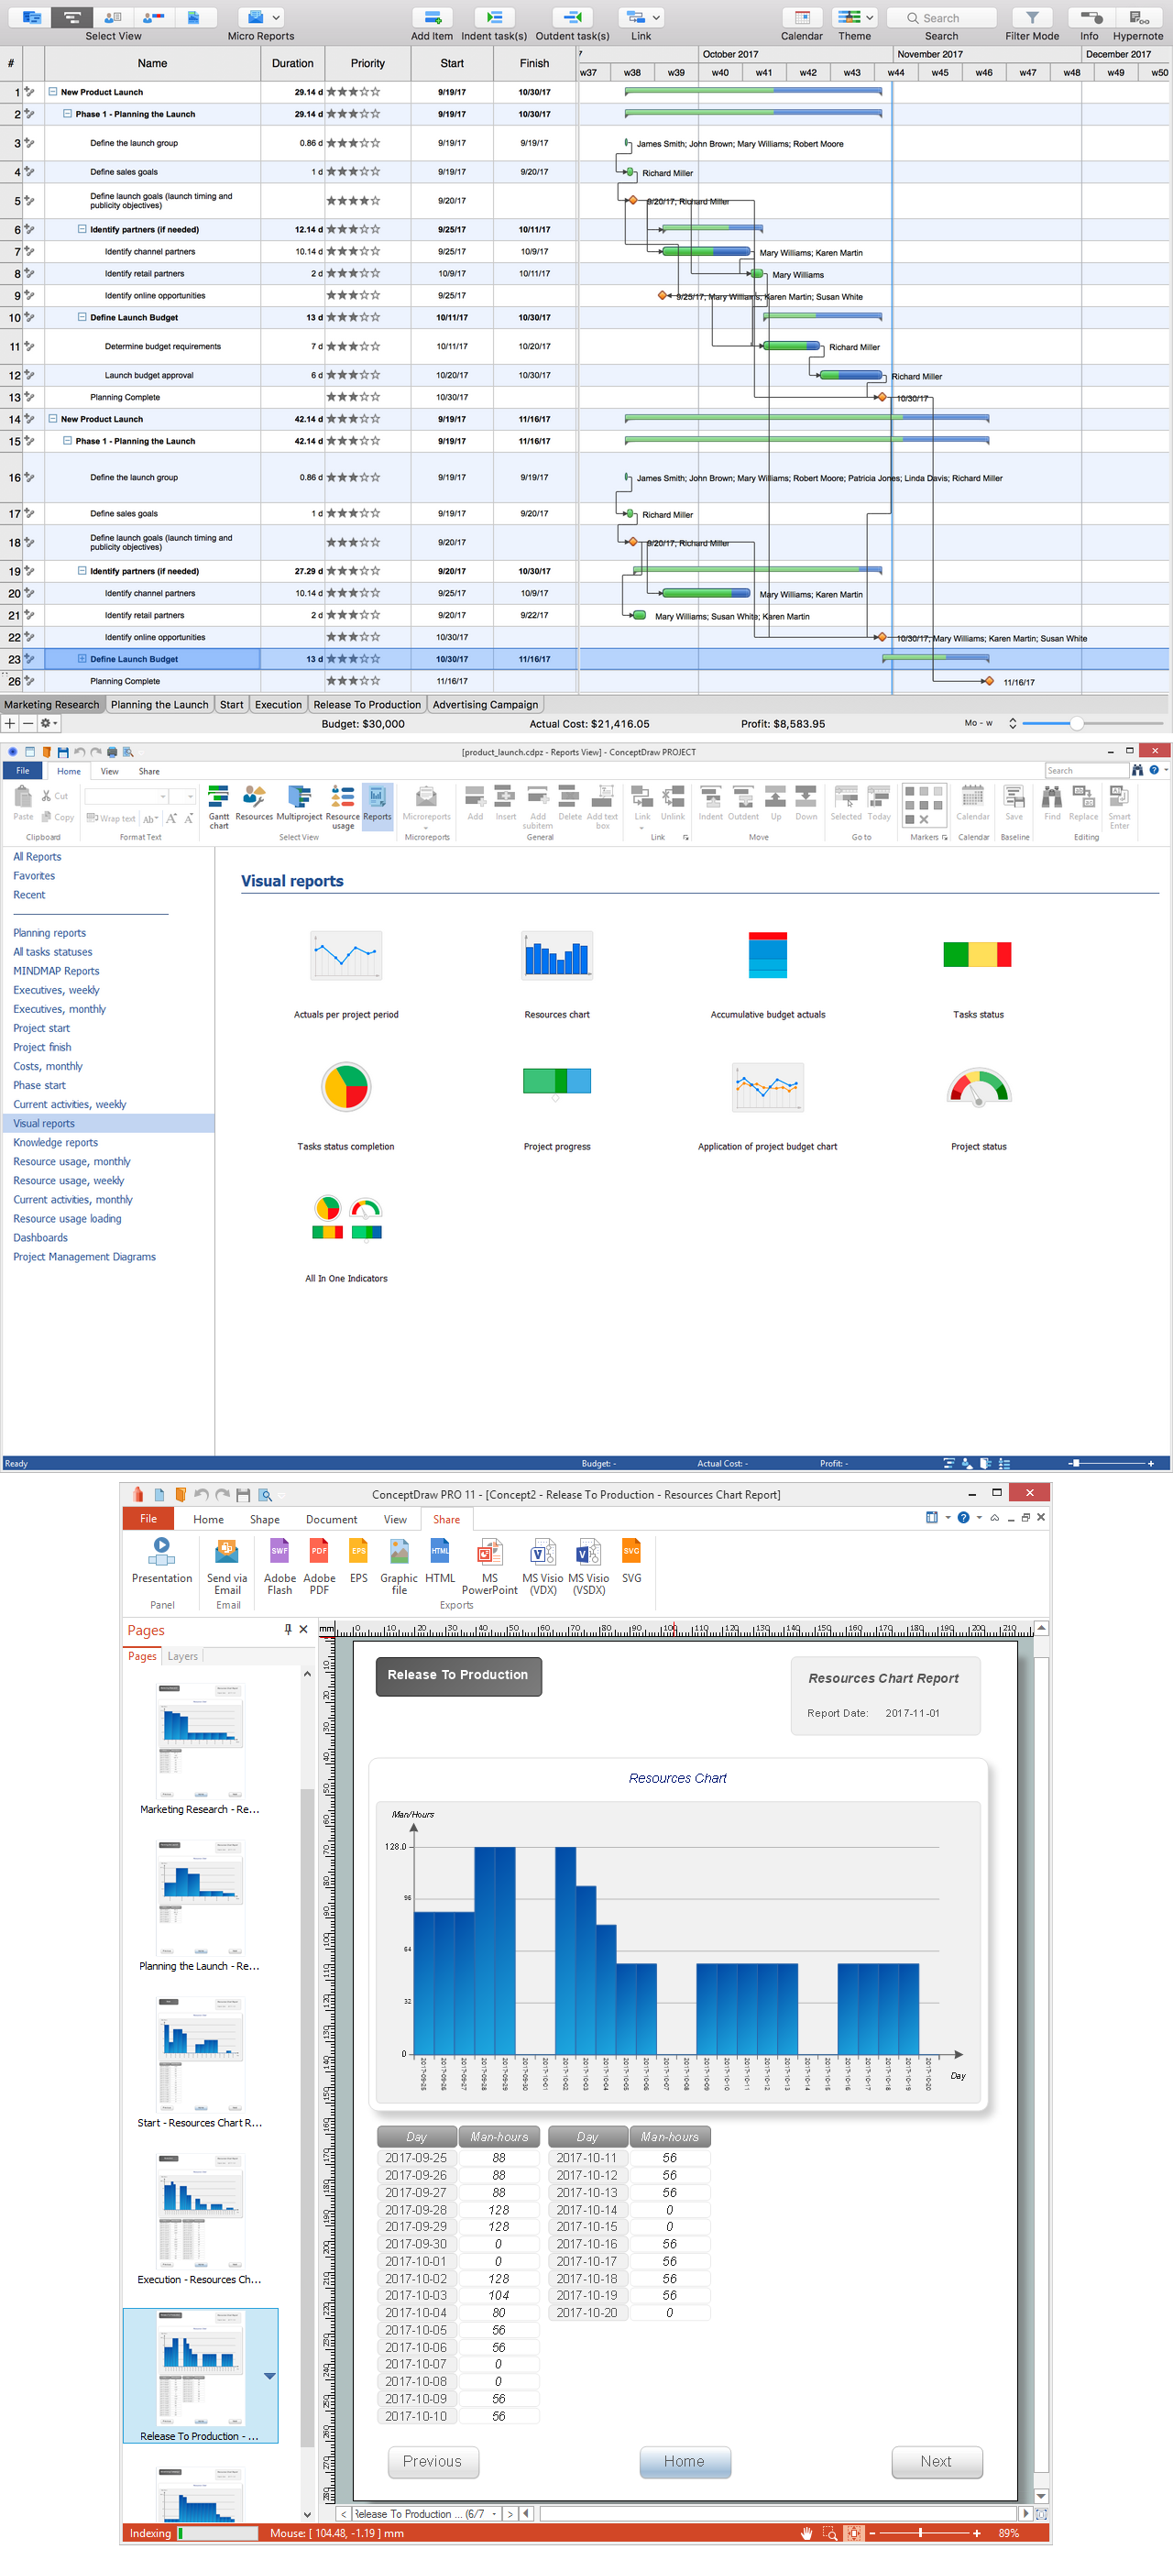The image size is (1173, 2560).
Task: Select the Resource usage ribbon icon
Action: [x=343, y=806]
